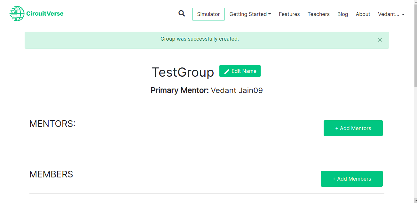Visit the Blog link
The height and width of the screenshot is (203, 417).
pyautogui.click(x=342, y=14)
